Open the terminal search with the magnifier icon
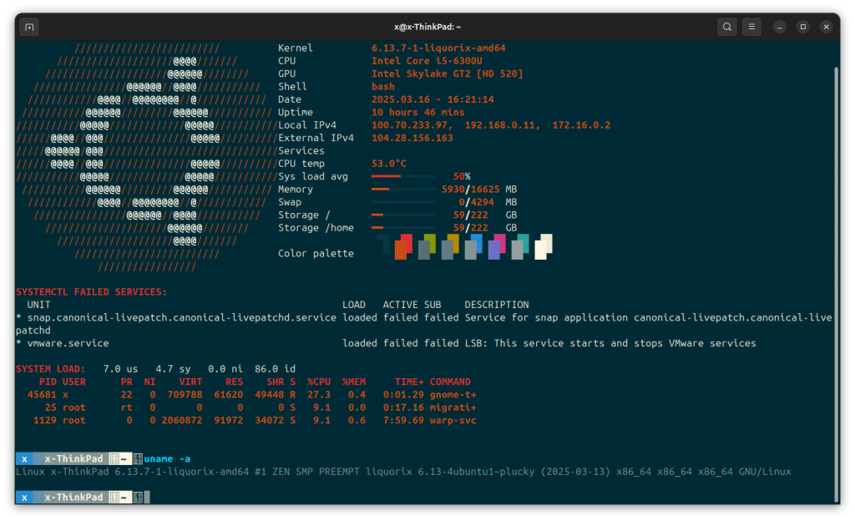This screenshot has width=855, height=521. [726, 26]
